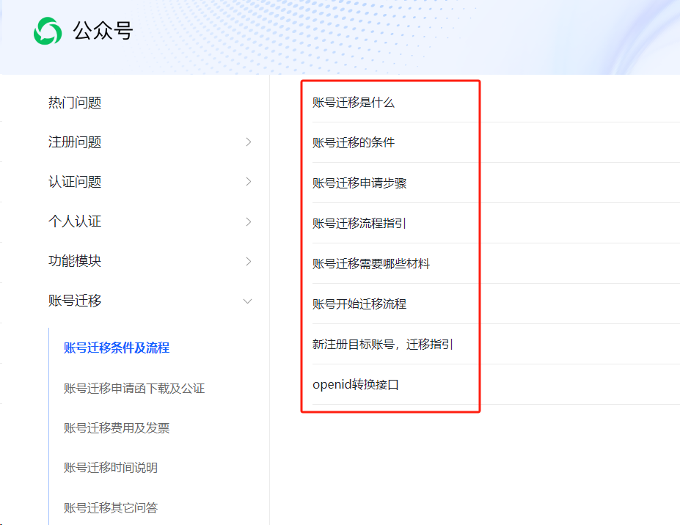The height and width of the screenshot is (525, 680).
Task: Select the 账号迁移 menu entry
Action: click(x=75, y=301)
